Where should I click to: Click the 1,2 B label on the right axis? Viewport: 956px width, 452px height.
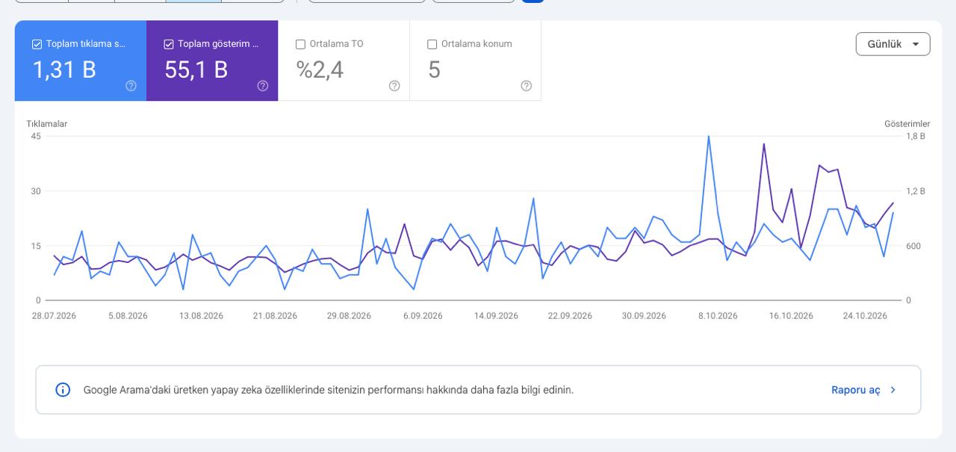point(916,191)
